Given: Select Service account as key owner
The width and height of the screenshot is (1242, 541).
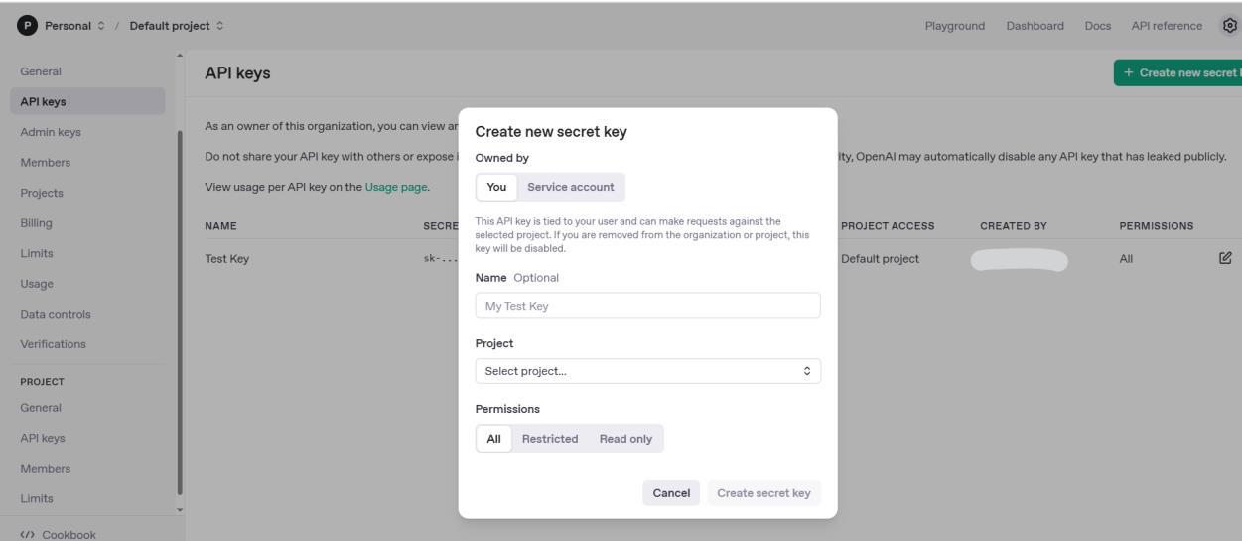Looking at the screenshot, I should point(571,187).
